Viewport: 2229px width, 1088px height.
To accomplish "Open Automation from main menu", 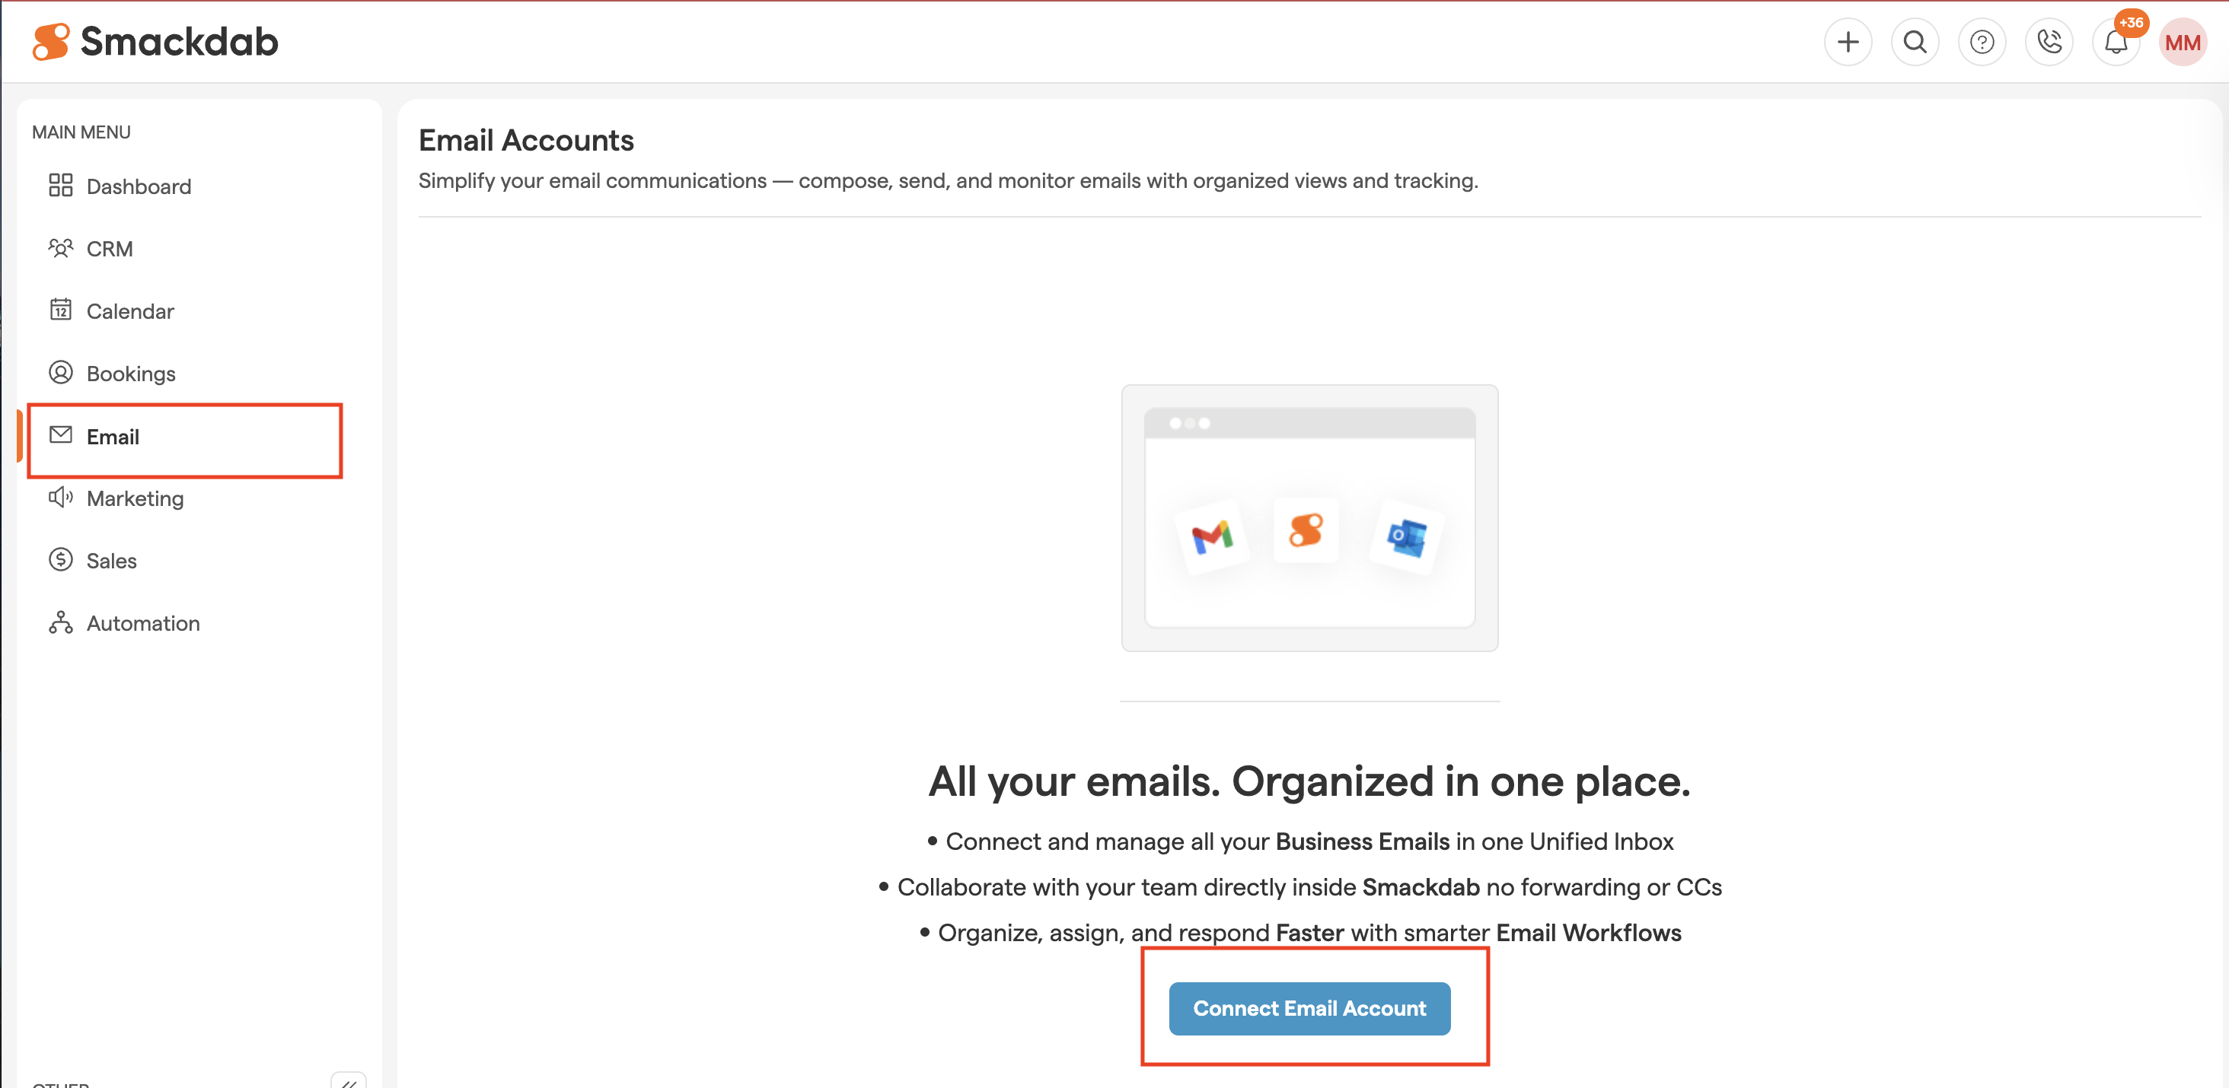I will click(x=143, y=622).
